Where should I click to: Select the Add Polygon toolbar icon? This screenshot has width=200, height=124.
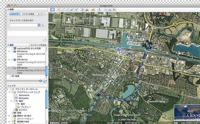pos(63,10)
